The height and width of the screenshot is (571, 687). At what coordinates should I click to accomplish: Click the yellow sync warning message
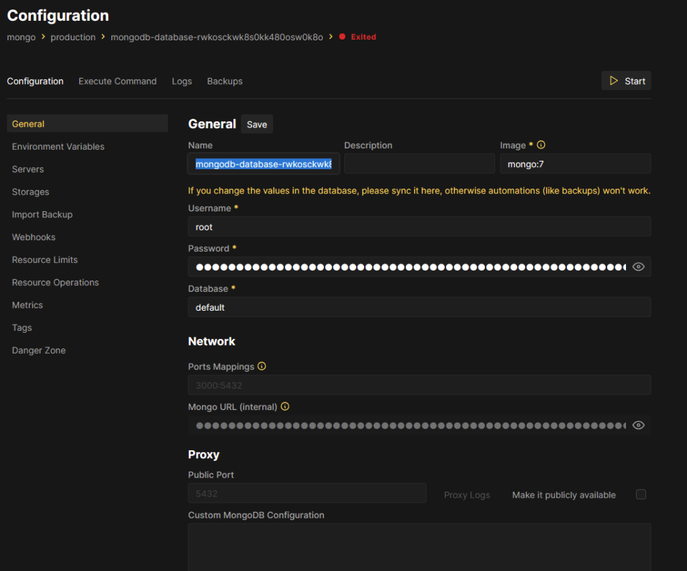tap(419, 191)
